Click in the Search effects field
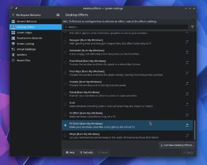Image resolution: width=207 pixels, height=165 pixels. pyautogui.click(x=126, y=27)
